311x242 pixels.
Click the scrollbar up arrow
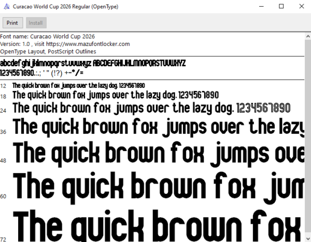pos(308,36)
